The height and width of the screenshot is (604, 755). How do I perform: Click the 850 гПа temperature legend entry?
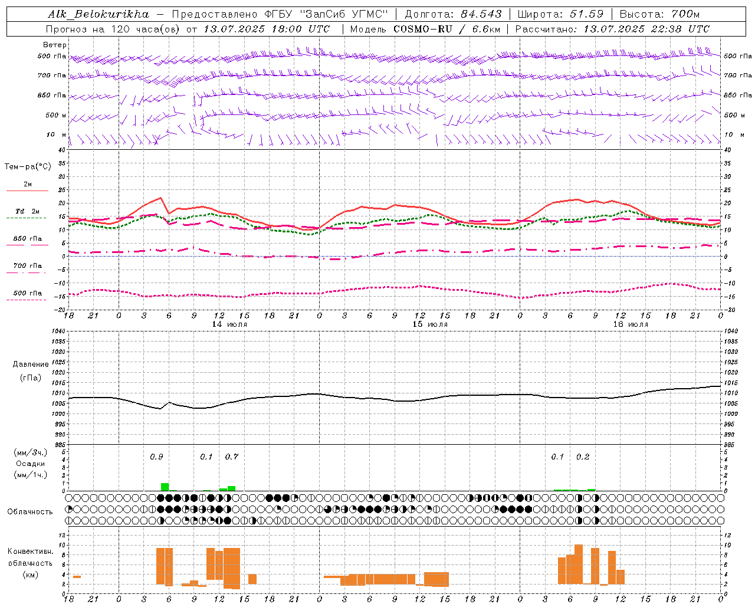coord(27,239)
